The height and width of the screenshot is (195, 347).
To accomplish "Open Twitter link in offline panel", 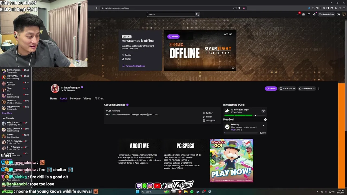I will pyautogui.click(x=127, y=55).
